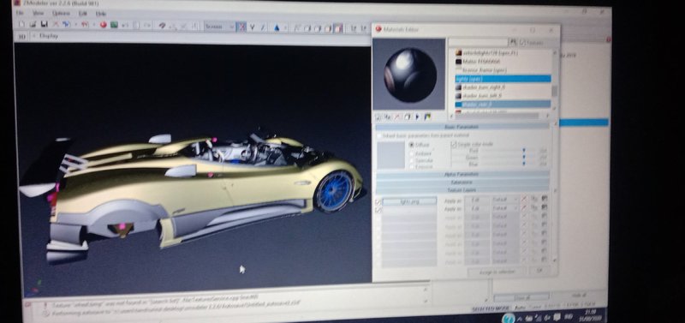Open the first texture layer Default dropdown
Image resolution: width=685 pixels, height=323 pixels.
[504, 200]
